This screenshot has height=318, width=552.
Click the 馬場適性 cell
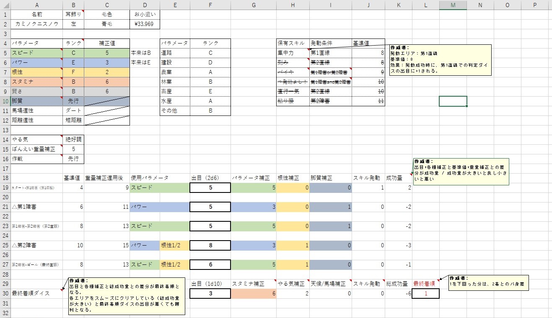coord(36,111)
